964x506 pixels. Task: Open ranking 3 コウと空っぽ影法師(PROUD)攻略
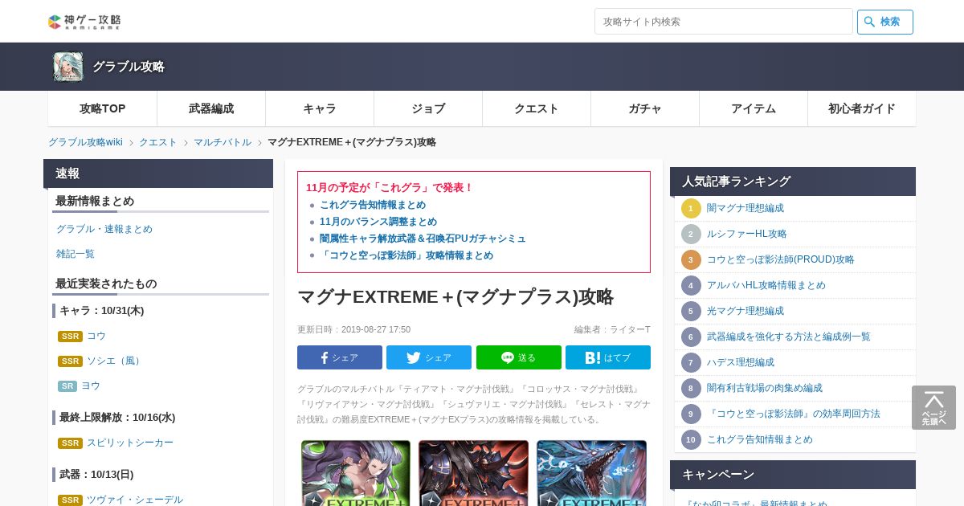point(781,259)
